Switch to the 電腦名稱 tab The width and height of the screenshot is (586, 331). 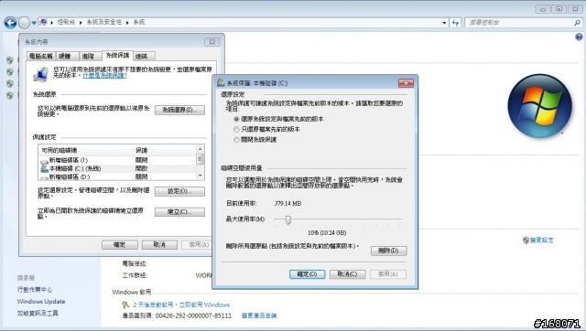coord(40,57)
